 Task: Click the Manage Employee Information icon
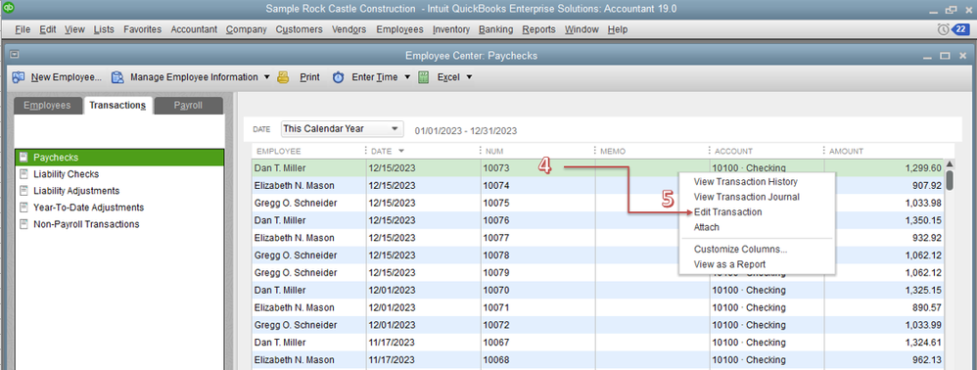[x=117, y=77]
